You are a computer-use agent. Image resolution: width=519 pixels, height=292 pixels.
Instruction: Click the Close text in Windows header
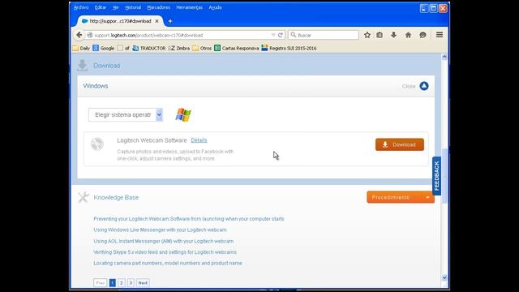409,86
